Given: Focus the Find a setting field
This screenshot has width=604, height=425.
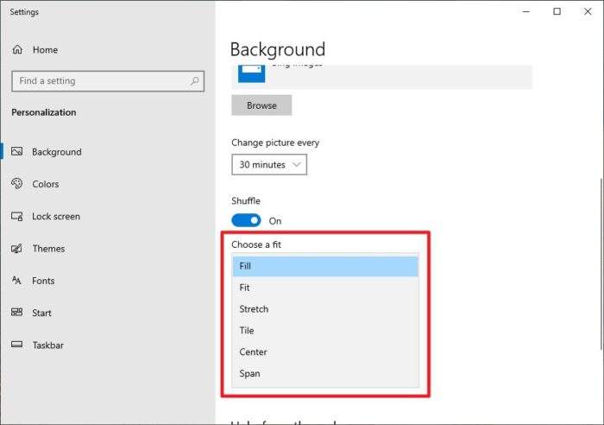Looking at the screenshot, I should [x=108, y=81].
